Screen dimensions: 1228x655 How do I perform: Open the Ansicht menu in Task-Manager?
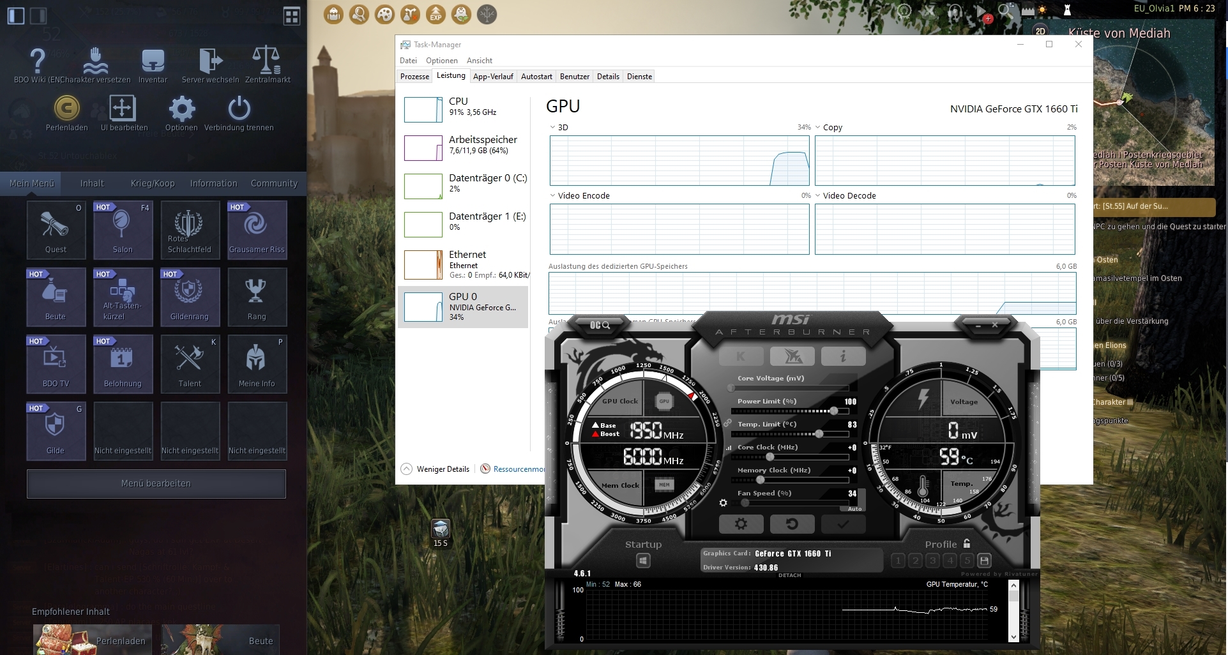click(479, 61)
